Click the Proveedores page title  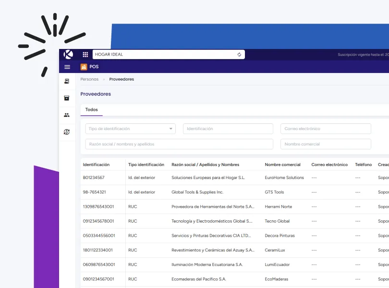pyautogui.click(x=97, y=94)
